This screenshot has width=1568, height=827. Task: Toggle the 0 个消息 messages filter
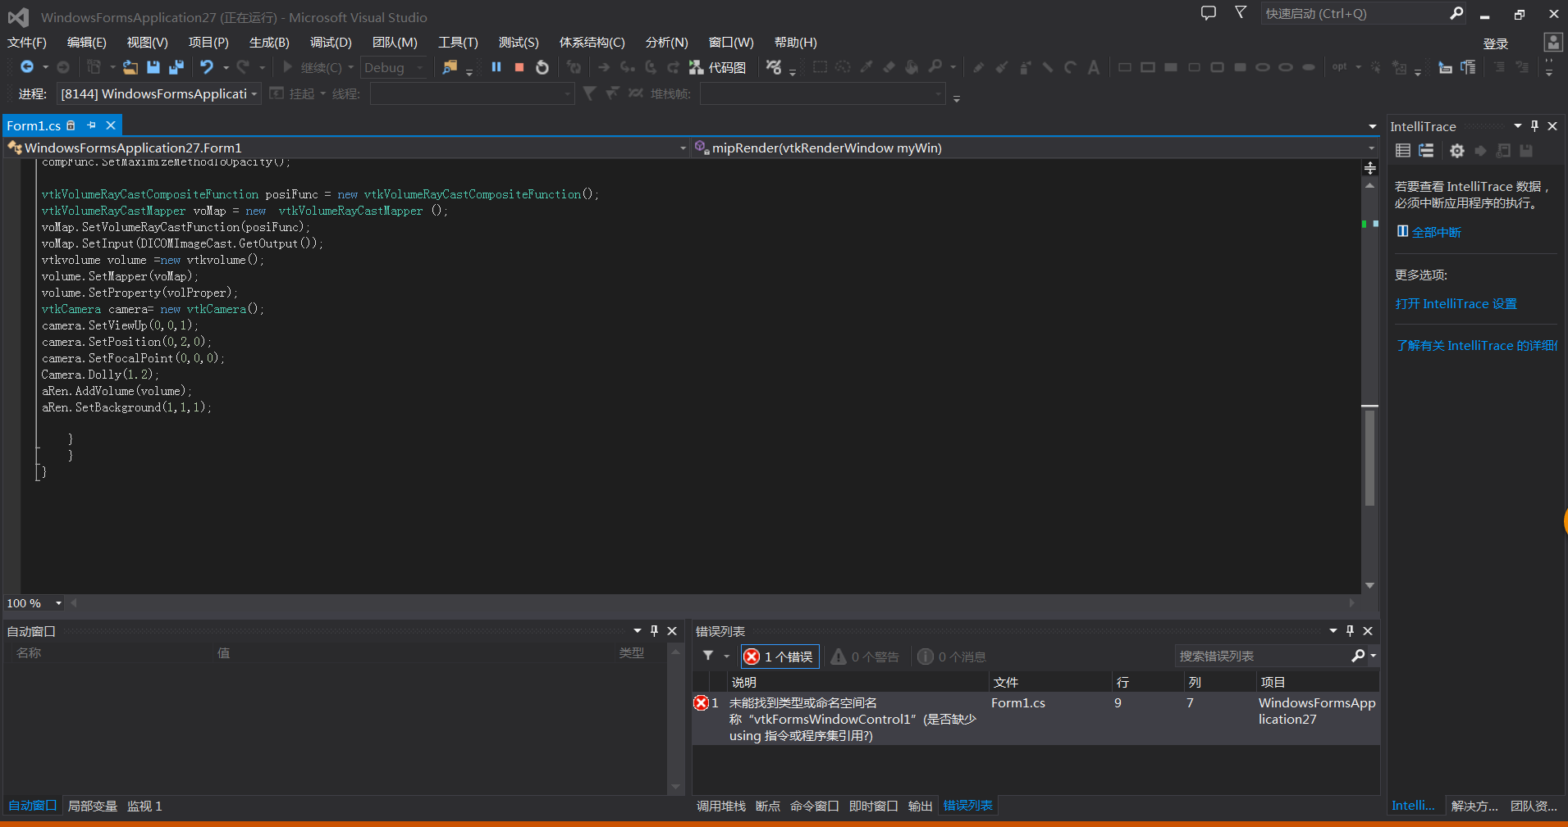[x=952, y=657]
